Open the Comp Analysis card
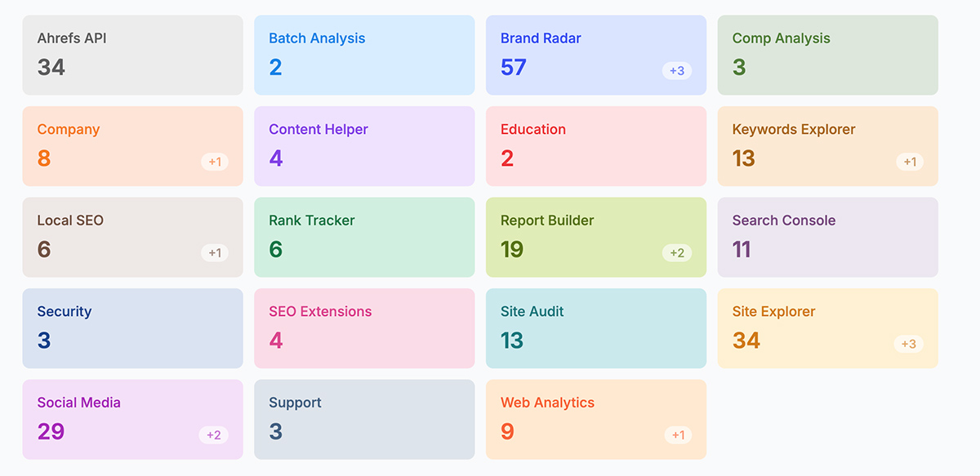 [828, 55]
